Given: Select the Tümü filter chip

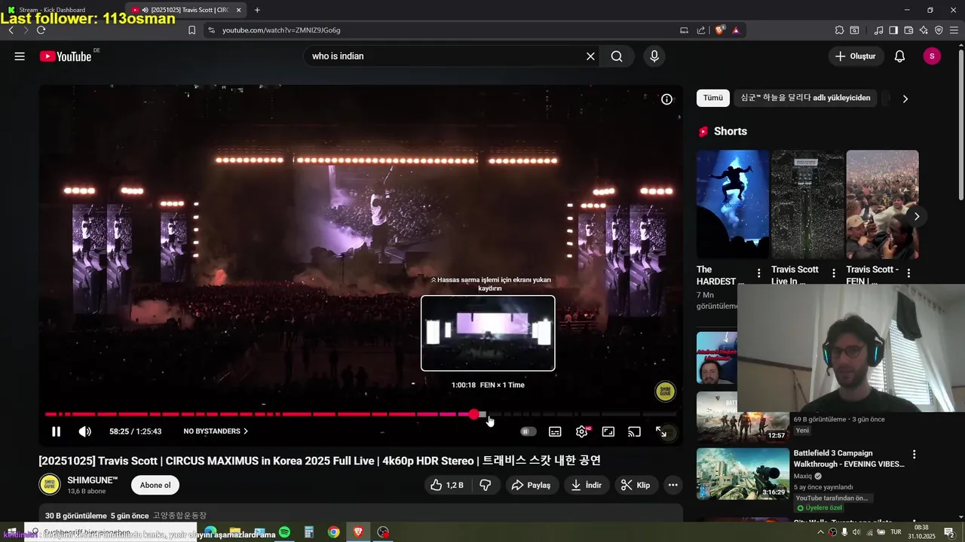Looking at the screenshot, I should [x=712, y=98].
